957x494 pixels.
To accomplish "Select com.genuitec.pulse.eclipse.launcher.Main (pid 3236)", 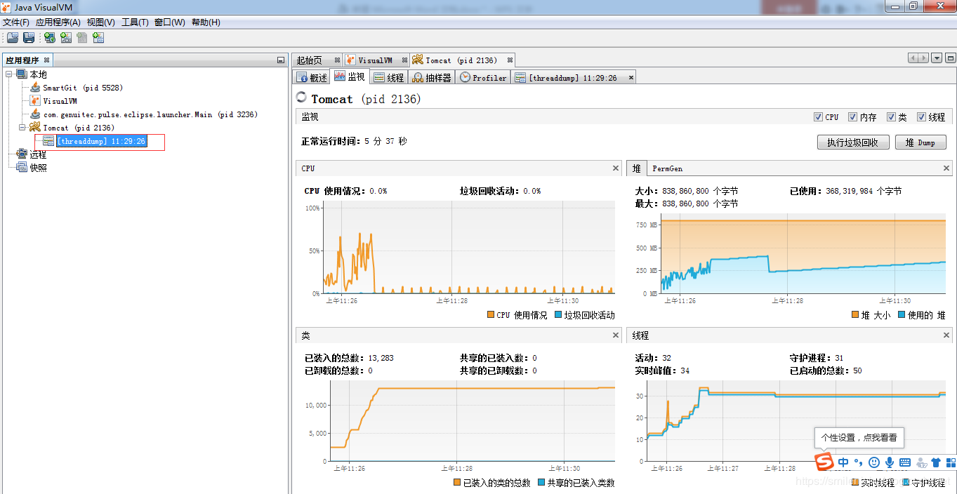I will [x=150, y=114].
